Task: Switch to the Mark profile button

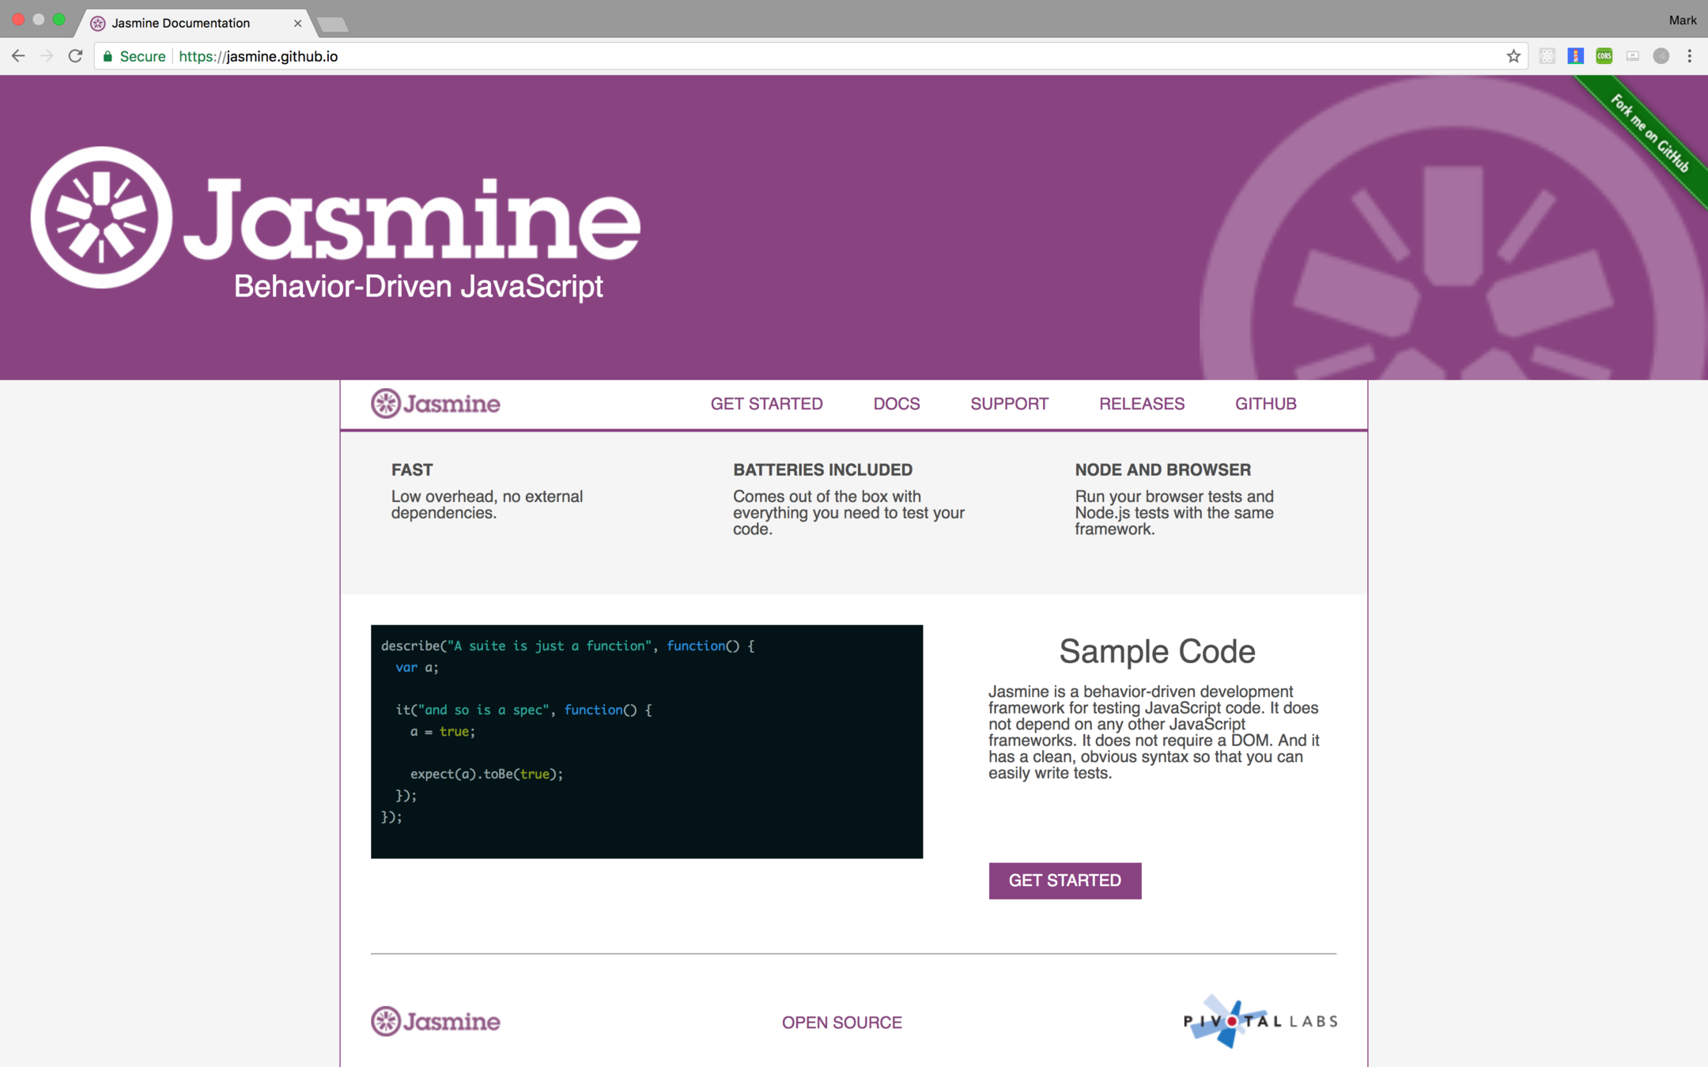Action: coord(1682,21)
